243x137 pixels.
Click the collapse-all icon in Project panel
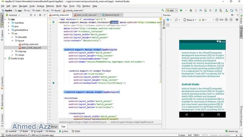(35, 15)
